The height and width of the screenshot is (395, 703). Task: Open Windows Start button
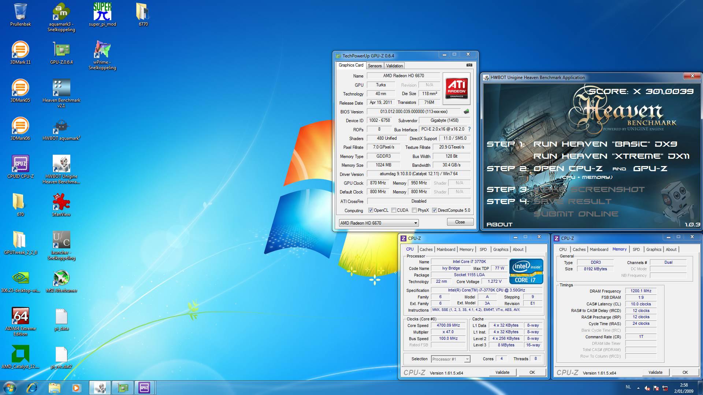[x=10, y=388]
